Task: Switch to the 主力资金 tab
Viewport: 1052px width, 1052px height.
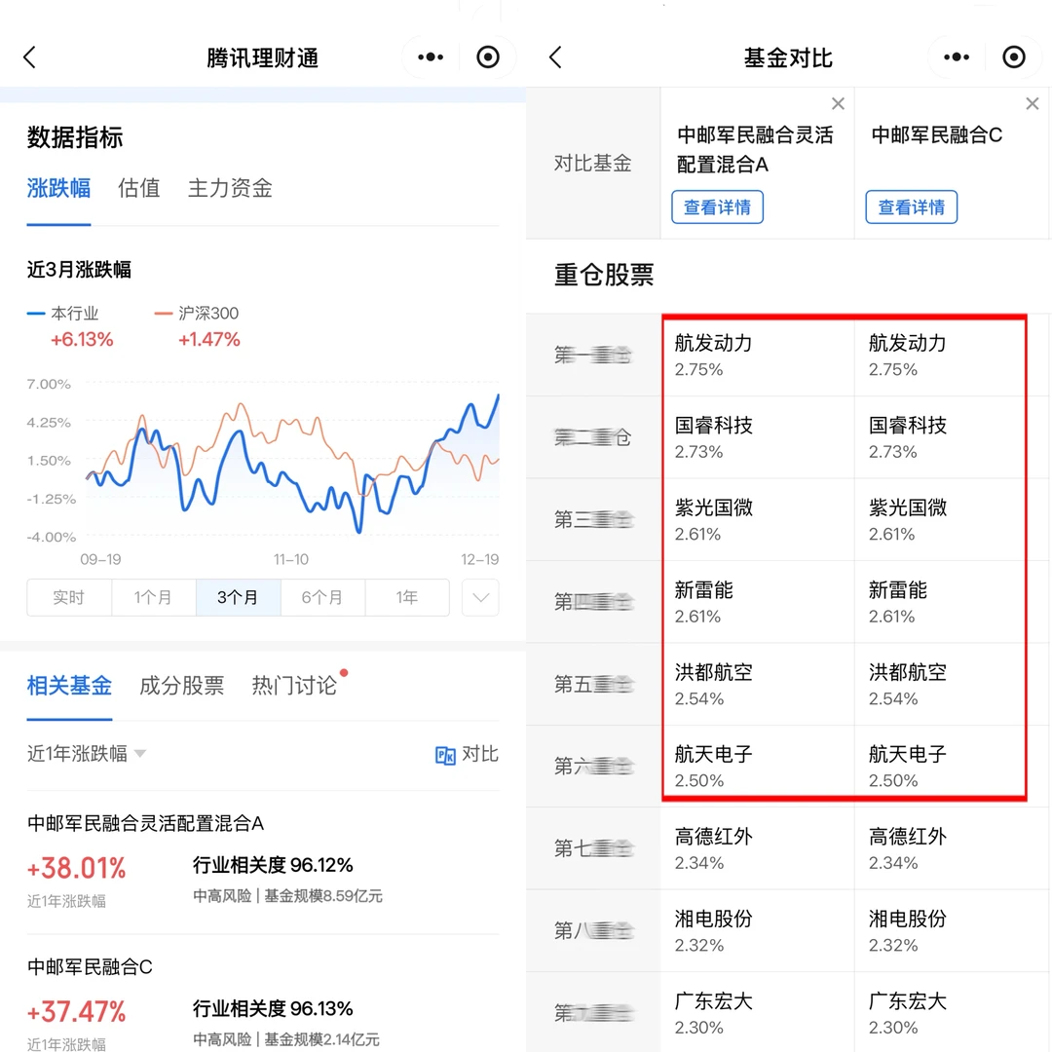Action: pos(229,189)
